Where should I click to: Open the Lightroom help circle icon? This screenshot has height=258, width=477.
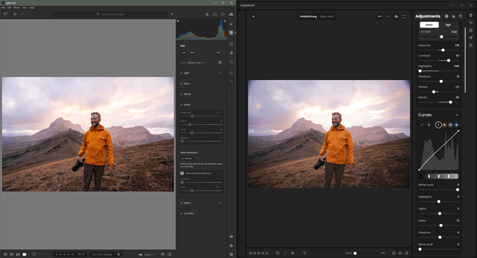(x=223, y=14)
